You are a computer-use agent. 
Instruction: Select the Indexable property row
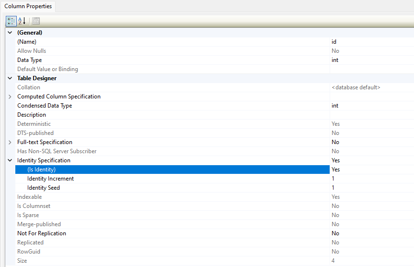(172, 197)
